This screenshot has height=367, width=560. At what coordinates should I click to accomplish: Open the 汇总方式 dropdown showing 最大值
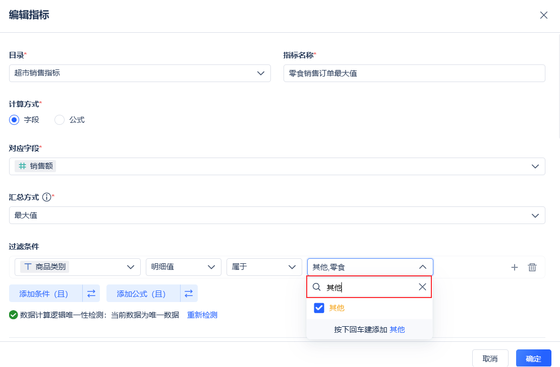coord(277,215)
